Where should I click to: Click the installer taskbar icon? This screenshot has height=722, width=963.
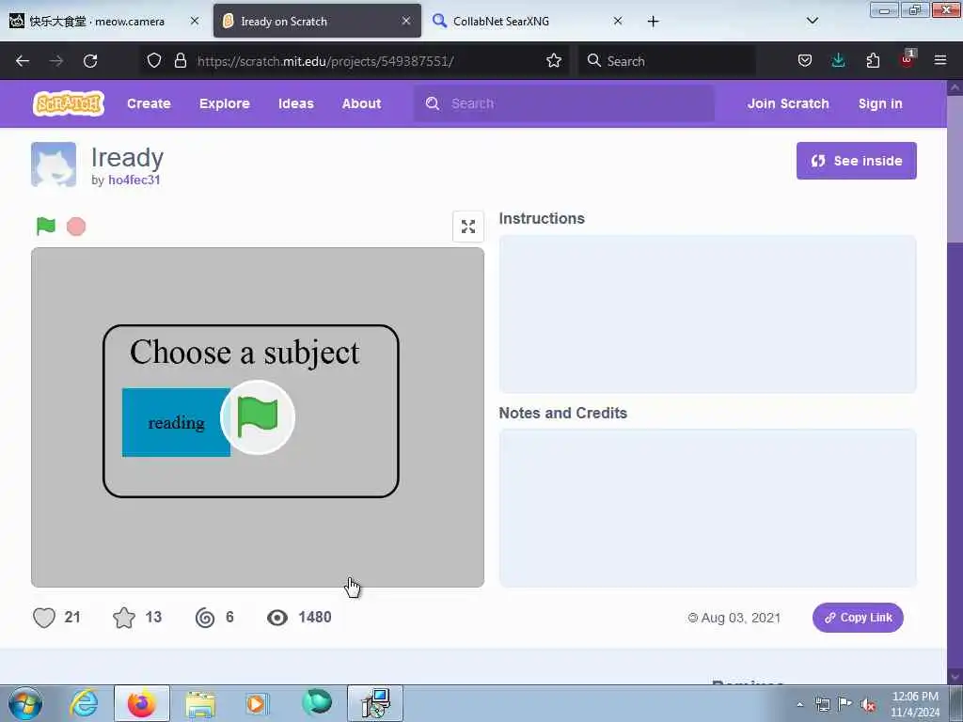tap(375, 703)
